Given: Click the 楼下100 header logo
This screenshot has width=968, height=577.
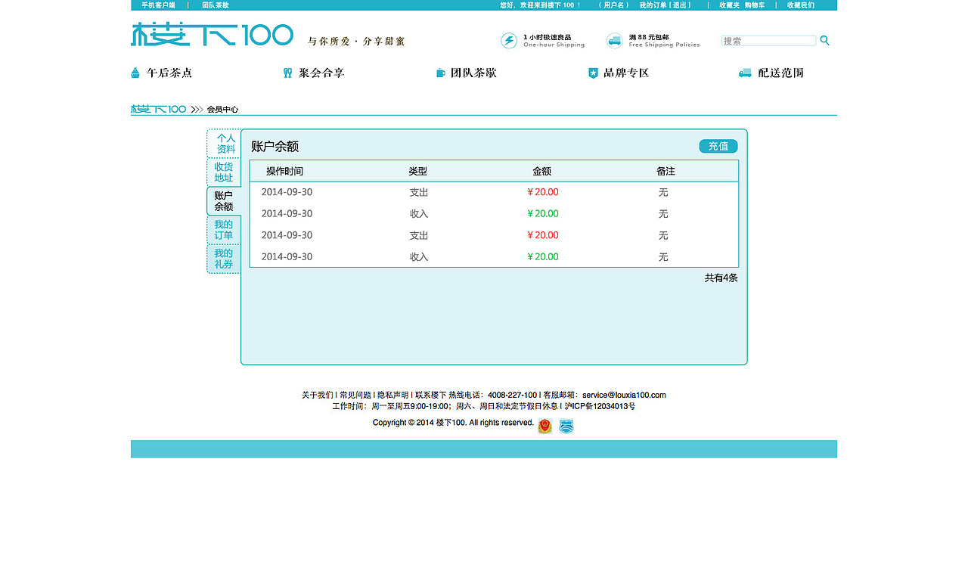Looking at the screenshot, I should pos(212,35).
